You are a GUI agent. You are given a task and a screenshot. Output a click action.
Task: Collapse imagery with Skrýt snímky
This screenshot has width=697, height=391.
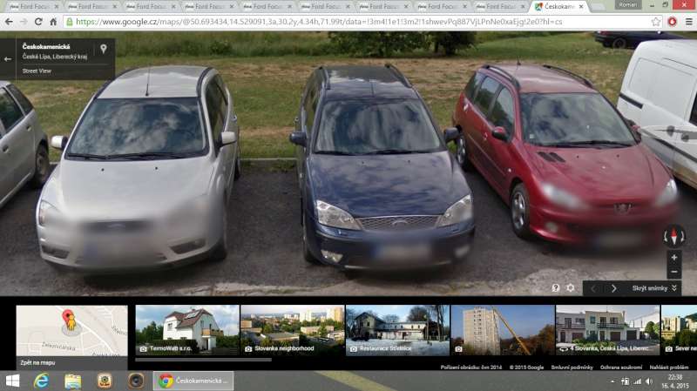coord(655,288)
